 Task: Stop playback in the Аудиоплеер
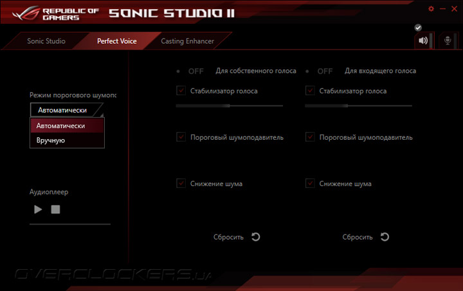point(55,209)
